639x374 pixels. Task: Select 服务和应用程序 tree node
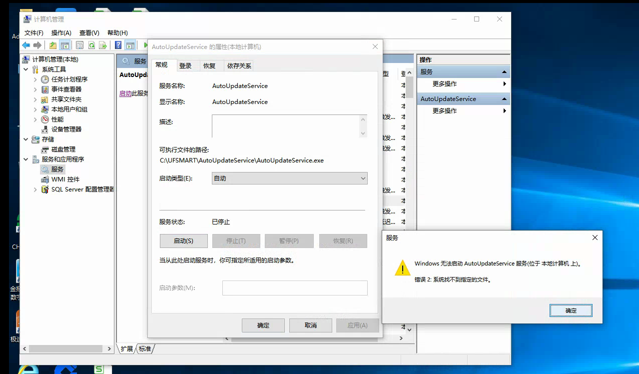[x=63, y=159]
